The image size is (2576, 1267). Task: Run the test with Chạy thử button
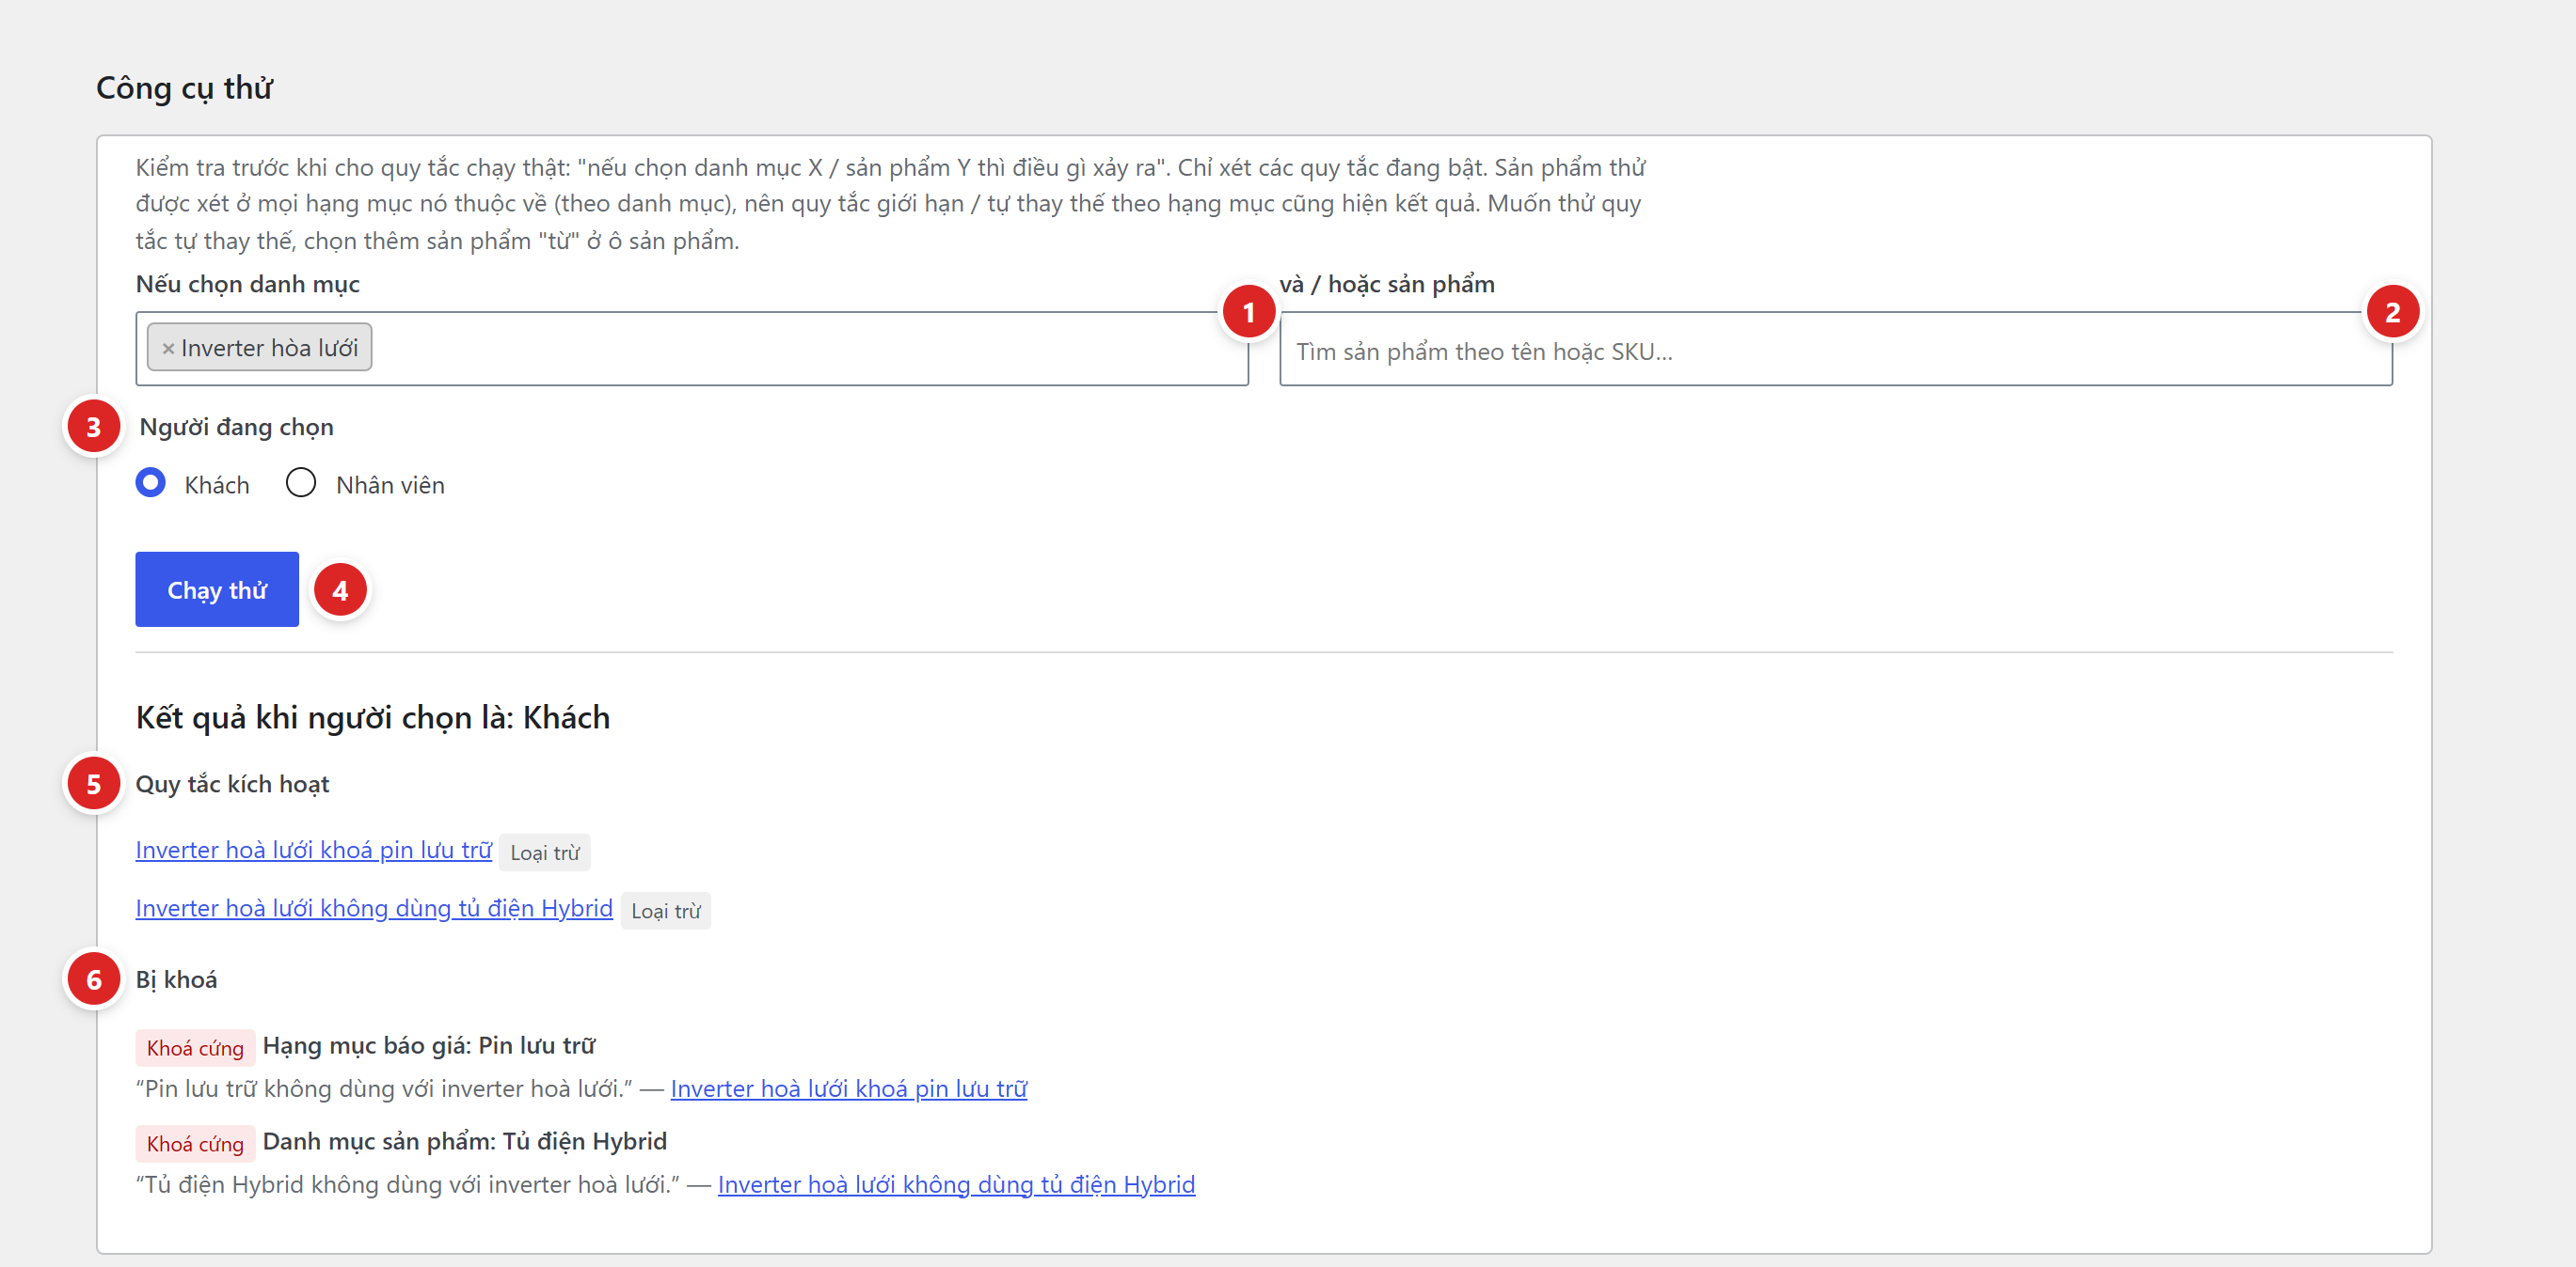pyautogui.click(x=217, y=589)
